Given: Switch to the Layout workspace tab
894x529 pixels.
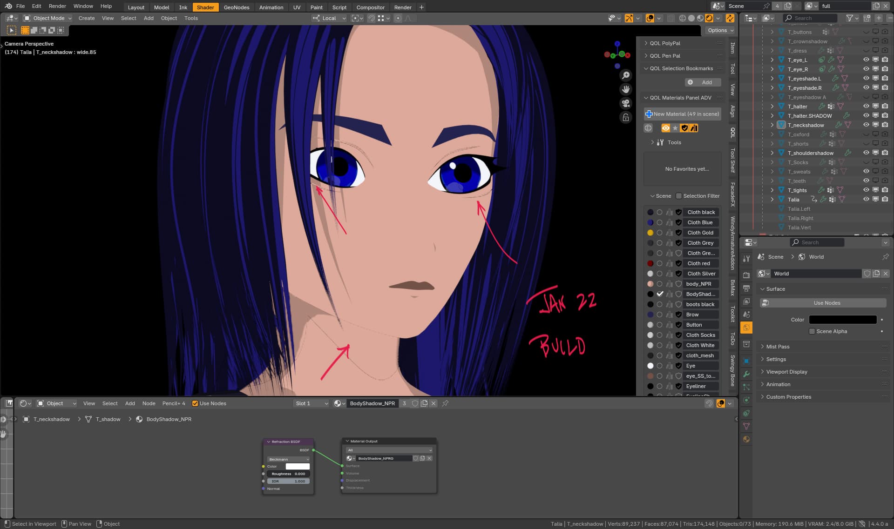Looking at the screenshot, I should pyautogui.click(x=136, y=7).
